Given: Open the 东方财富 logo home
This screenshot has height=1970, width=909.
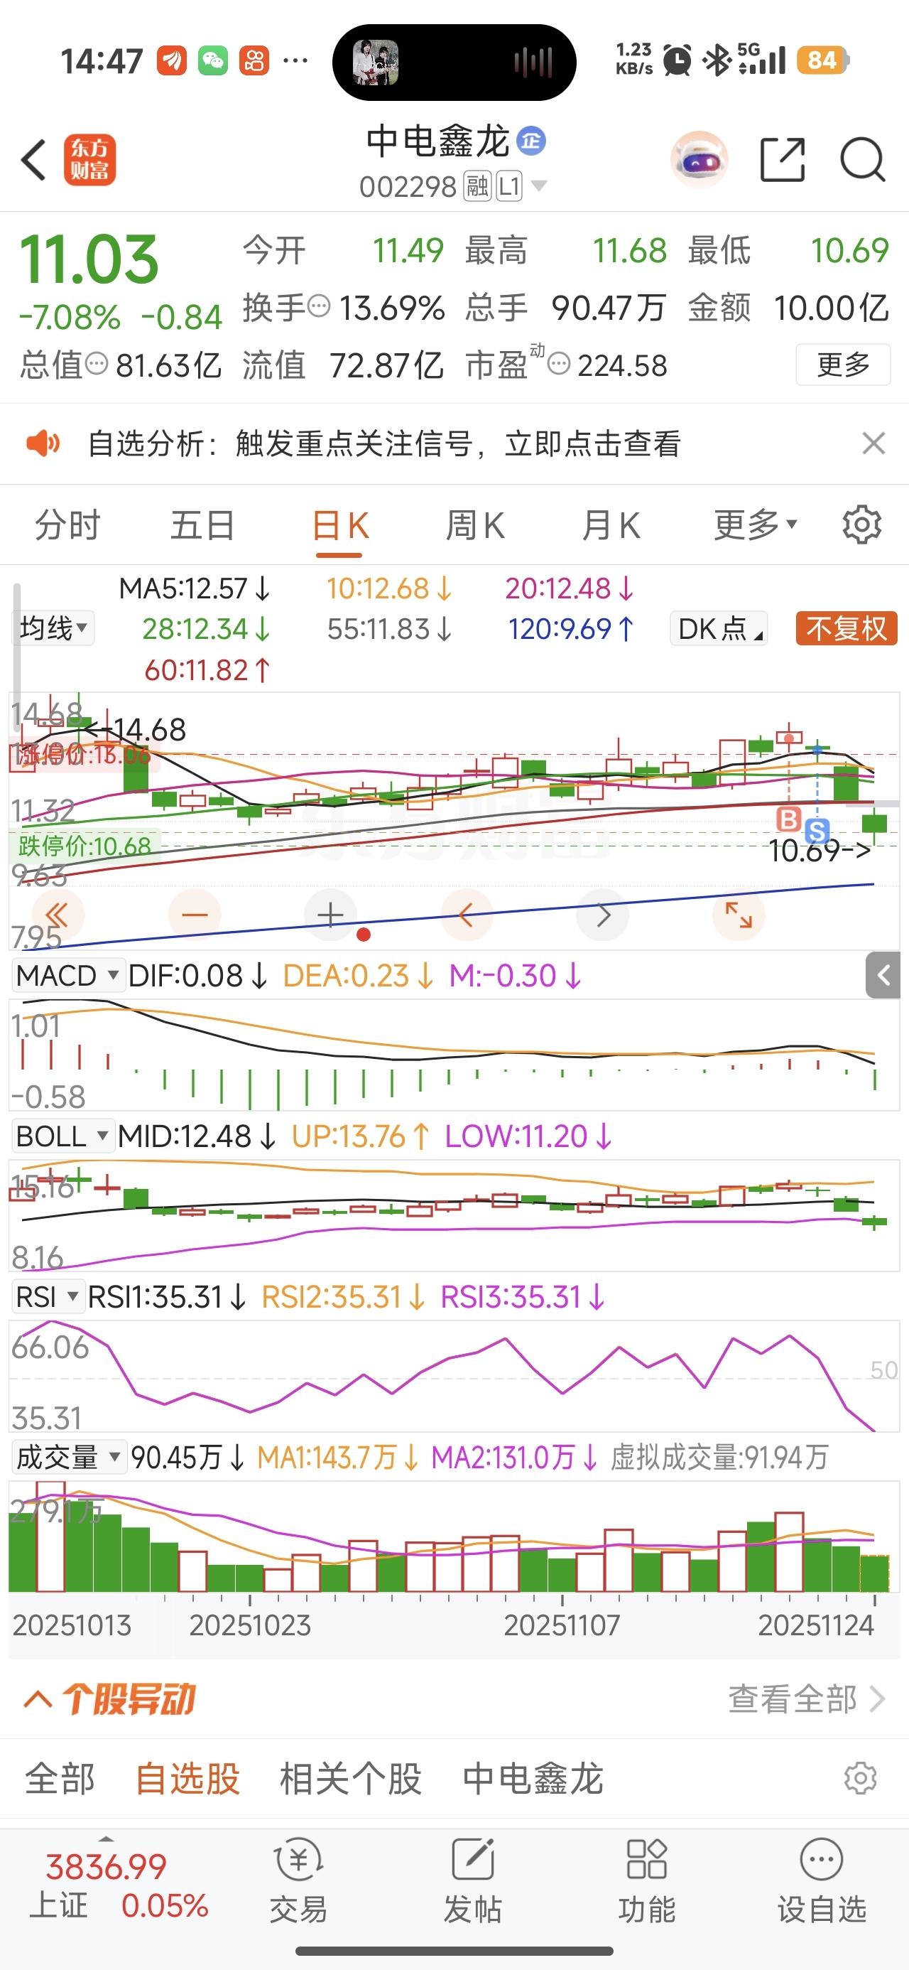Looking at the screenshot, I should [x=90, y=160].
